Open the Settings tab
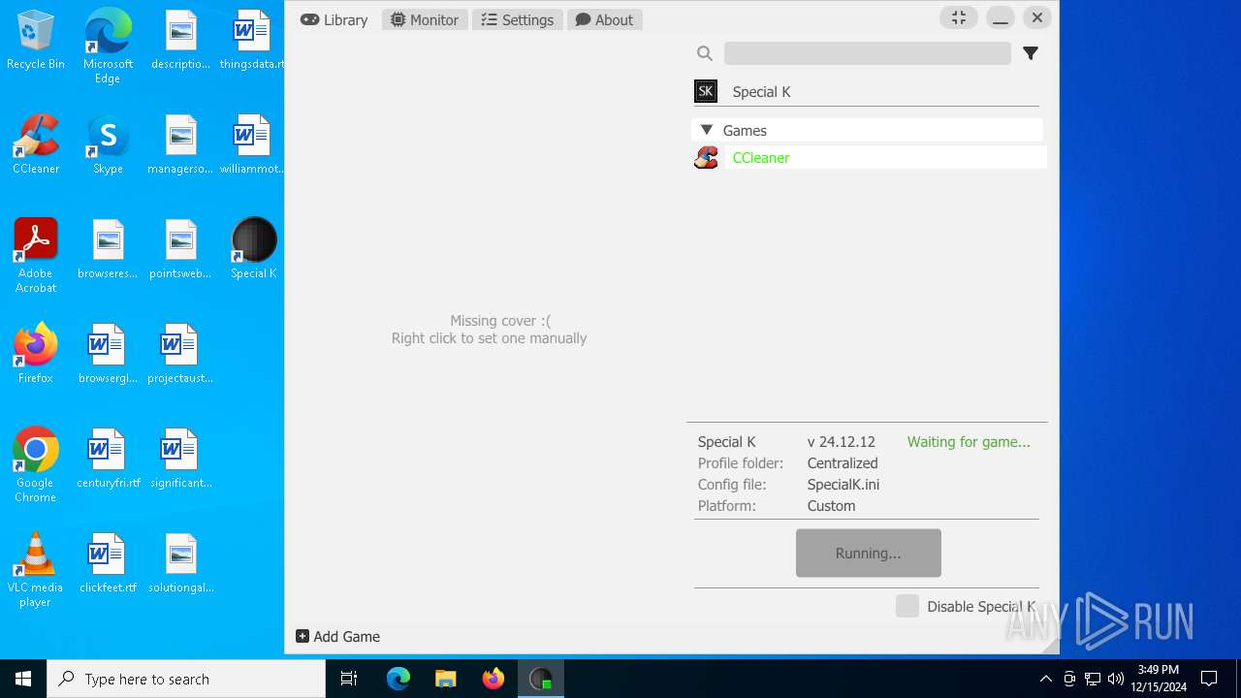This screenshot has height=698, width=1241. coord(518,19)
